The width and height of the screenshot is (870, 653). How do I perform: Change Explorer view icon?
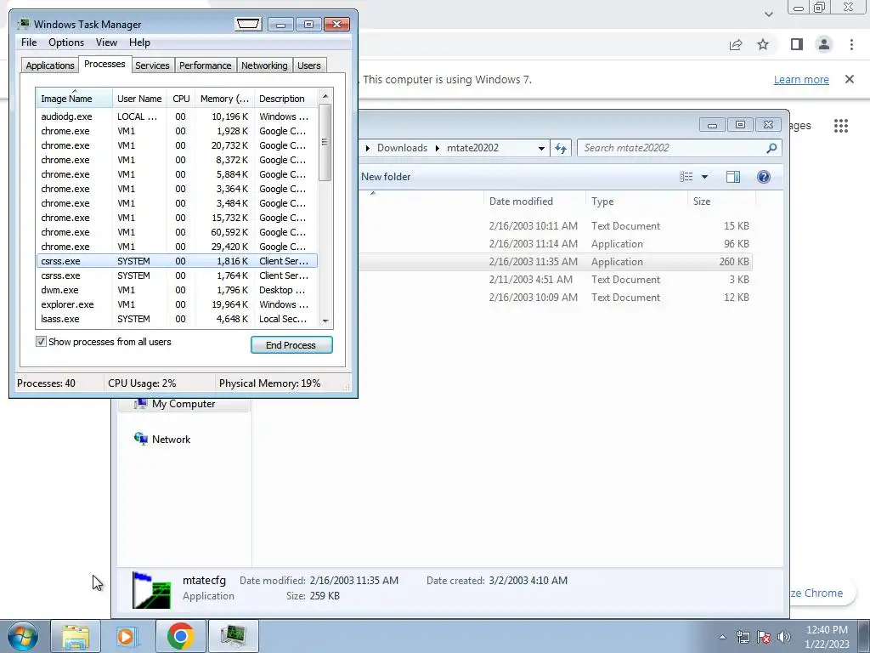pyautogui.click(x=686, y=177)
